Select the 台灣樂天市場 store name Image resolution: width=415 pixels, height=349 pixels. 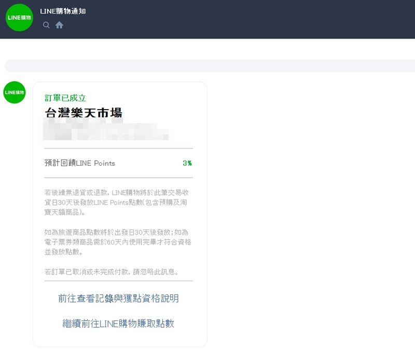click(x=84, y=113)
